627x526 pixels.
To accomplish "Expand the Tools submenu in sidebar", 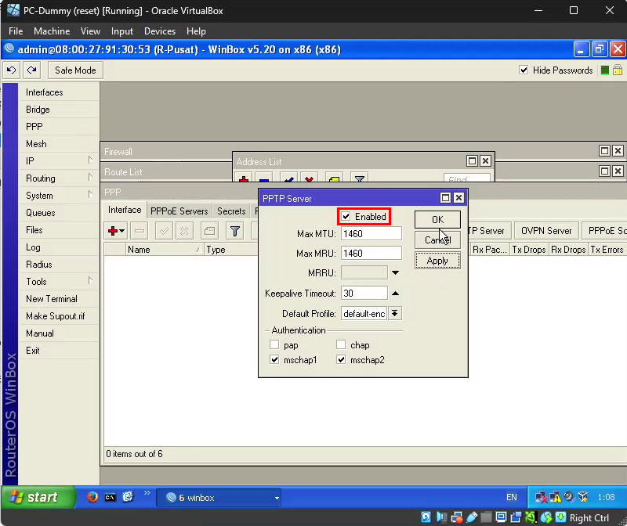I will pos(90,281).
